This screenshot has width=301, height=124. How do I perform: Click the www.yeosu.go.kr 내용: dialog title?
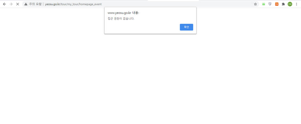(123, 13)
